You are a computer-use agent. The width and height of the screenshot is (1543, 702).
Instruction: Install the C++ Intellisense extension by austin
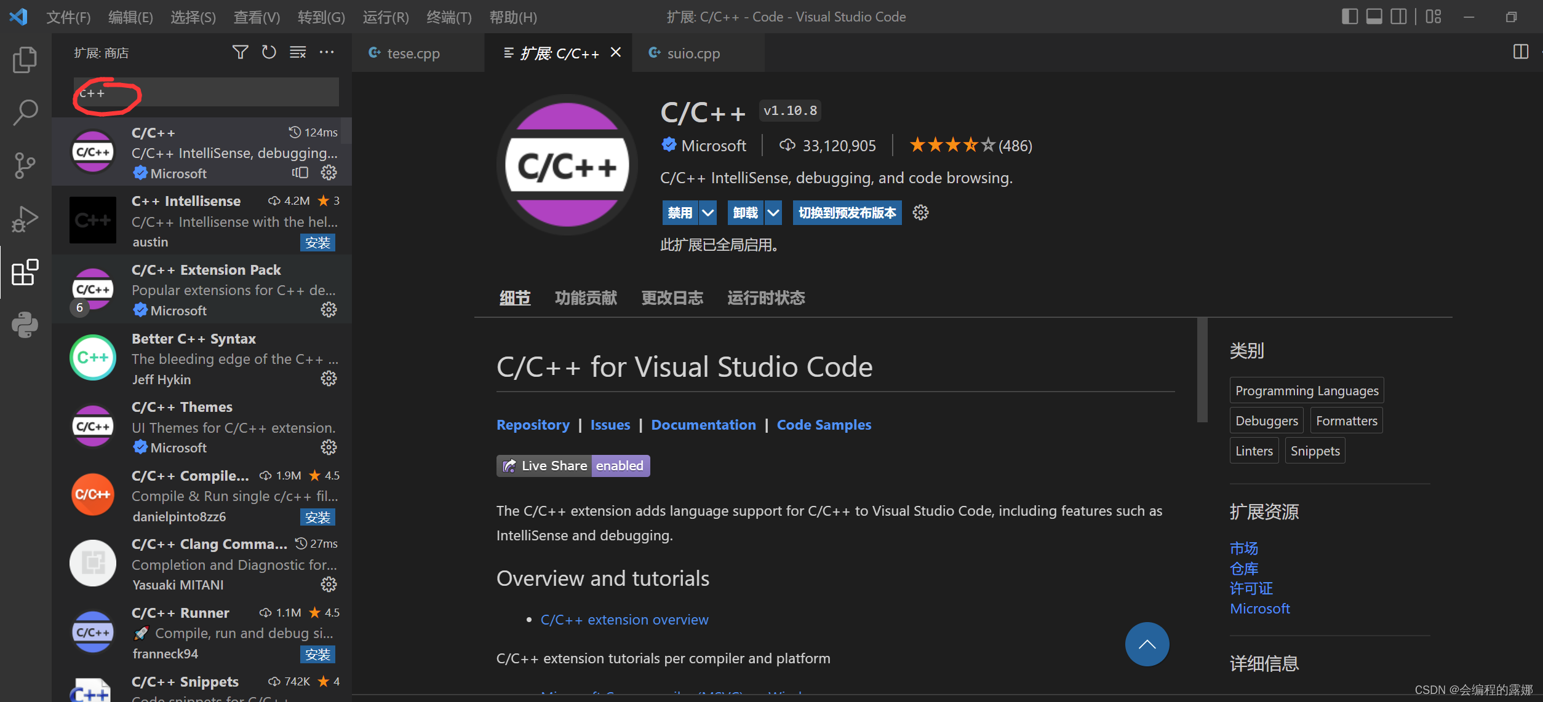pos(317,243)
